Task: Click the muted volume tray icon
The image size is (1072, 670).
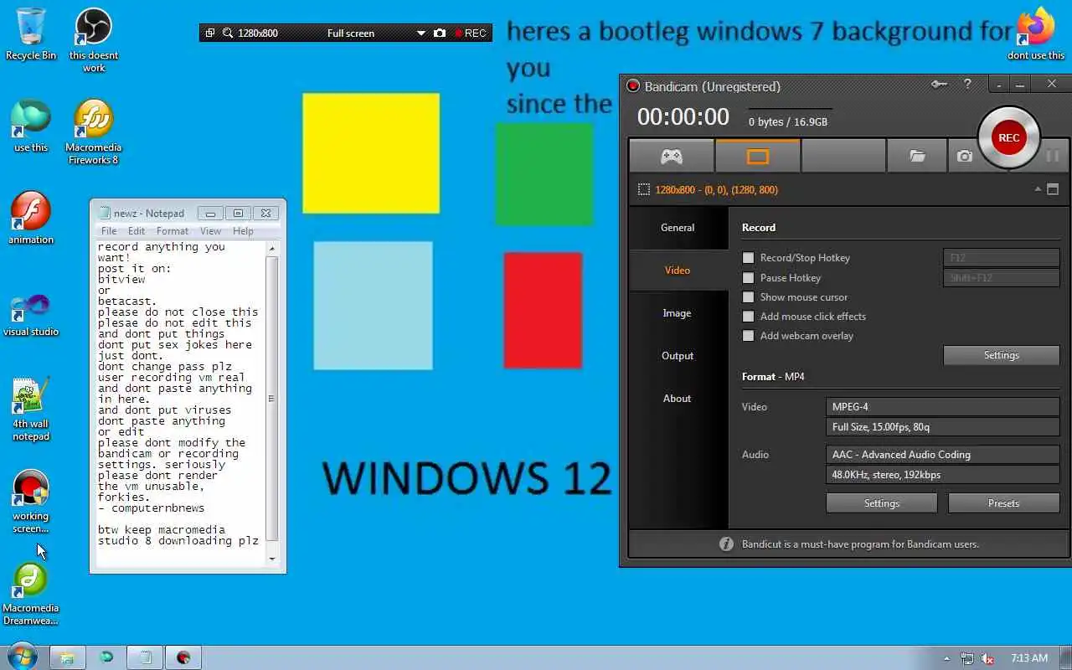Action: pos(987,658)
